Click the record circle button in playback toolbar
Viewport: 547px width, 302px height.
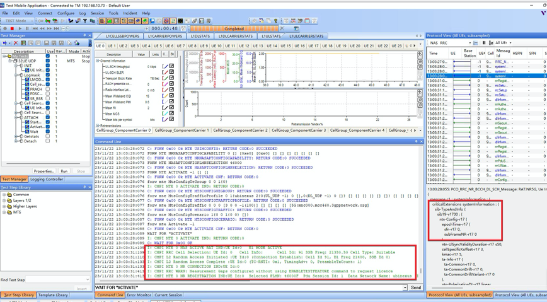click(x=5, y=28)
